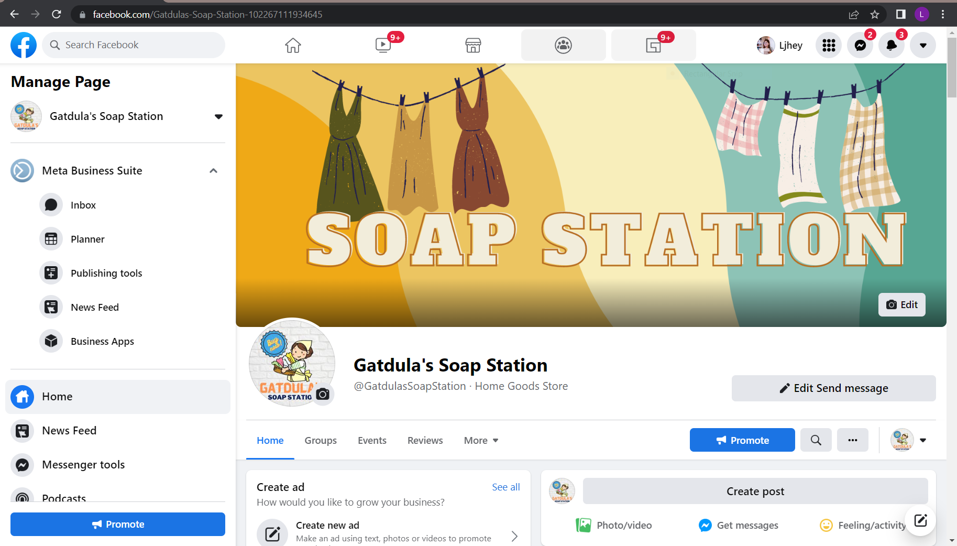This screenshot has width=957, height=546.
Task: Switch to the Home page tab
Action: 270,441
